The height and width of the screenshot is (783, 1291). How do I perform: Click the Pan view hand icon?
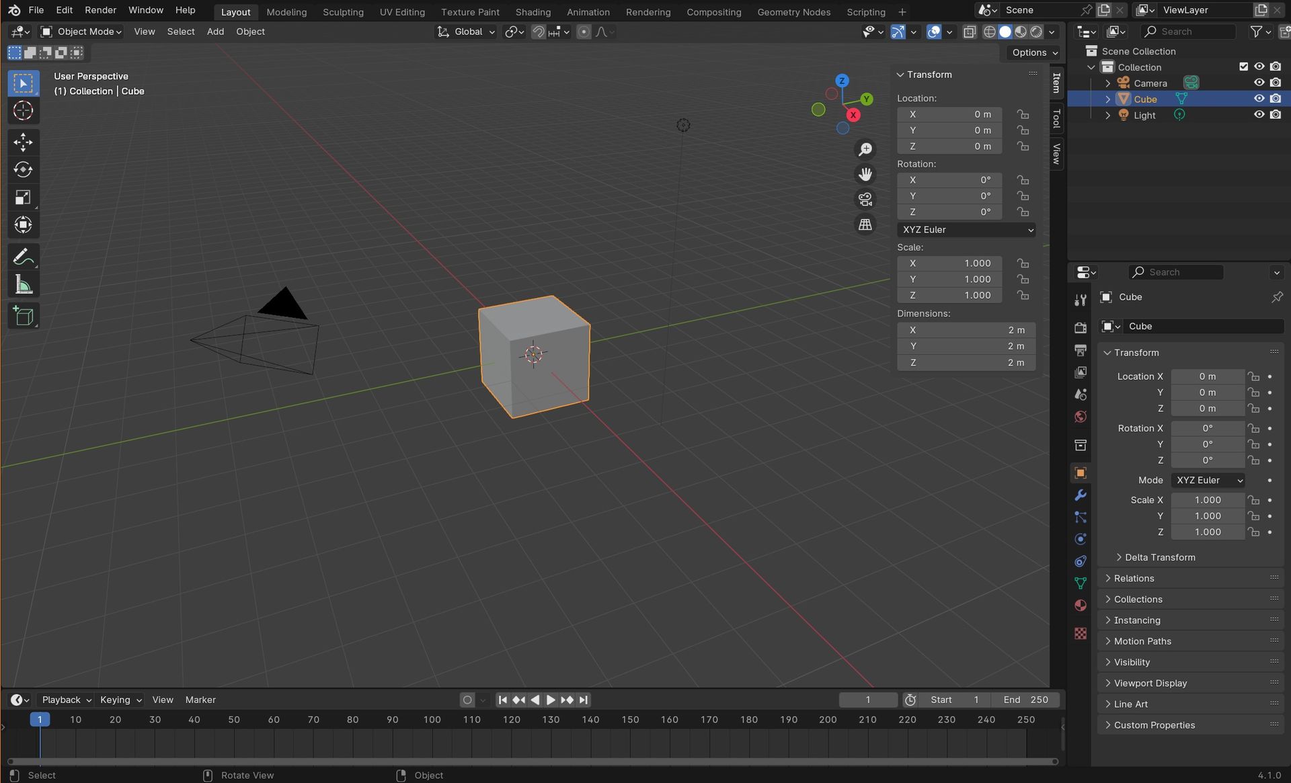pyautogui.click(x=865, y=174)
